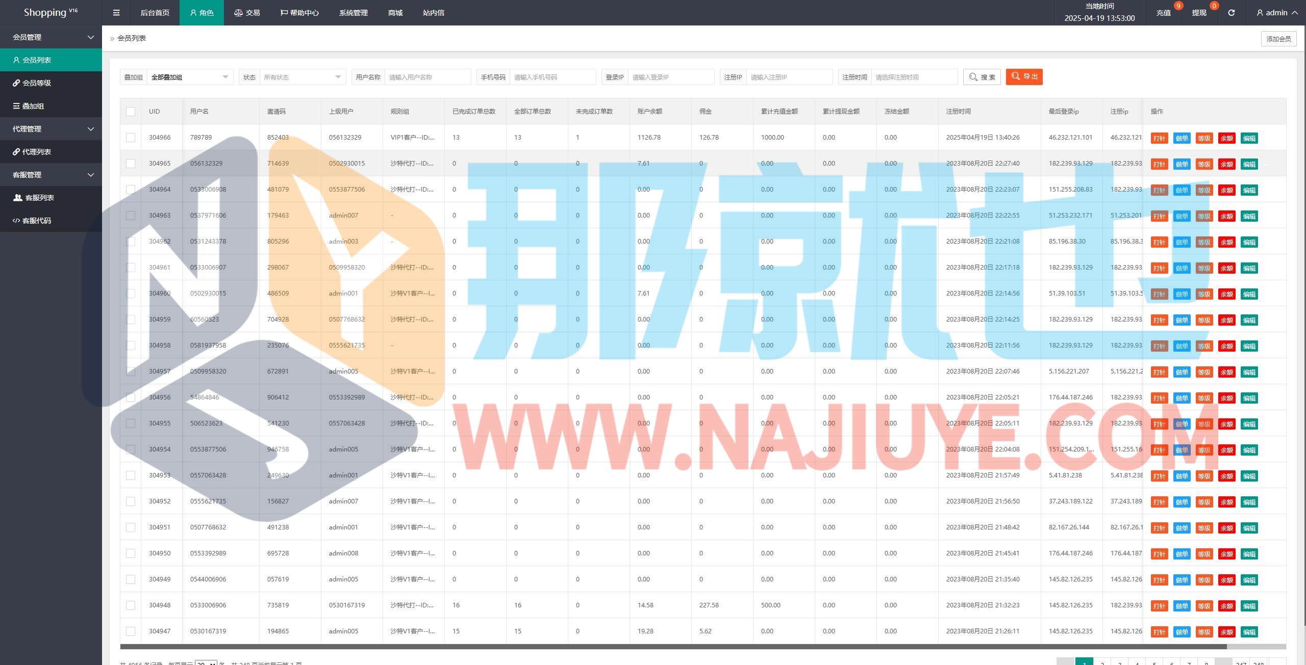Screen dimensions: 1306x665
Task: Open 客服代码 code sidebar item
Action: click(x=36, y=221)
